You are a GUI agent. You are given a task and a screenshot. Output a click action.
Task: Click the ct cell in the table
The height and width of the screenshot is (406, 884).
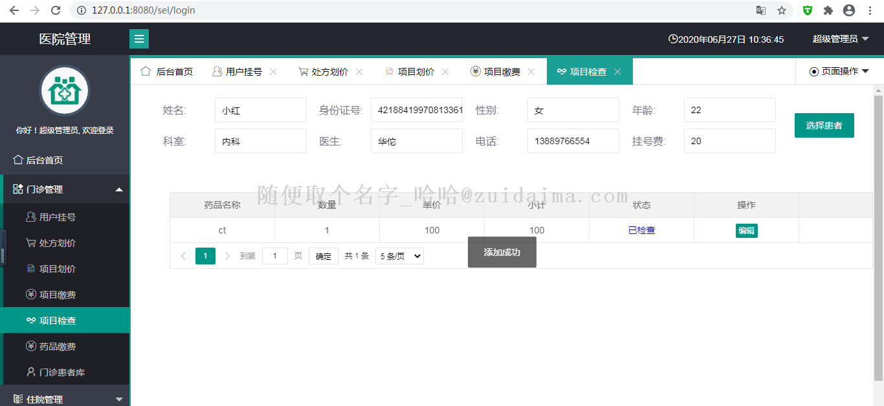tap(223, 230)
